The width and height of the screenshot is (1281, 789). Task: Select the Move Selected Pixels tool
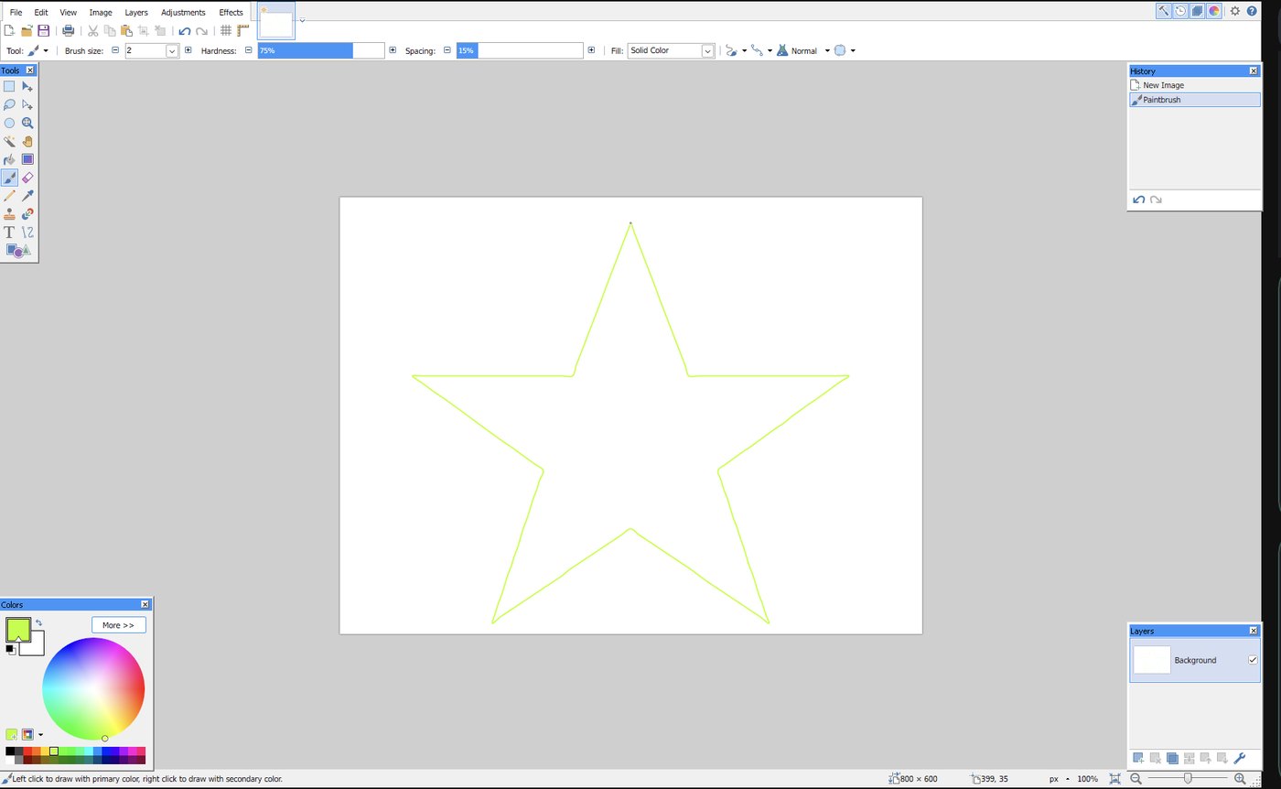tap(27, 86)
